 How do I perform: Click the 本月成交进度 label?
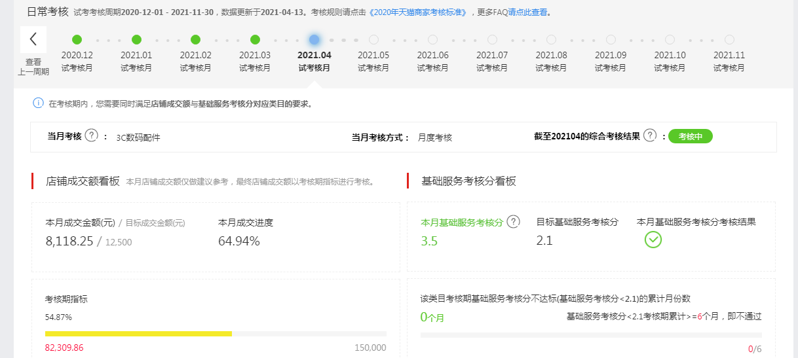click(246, 223)
